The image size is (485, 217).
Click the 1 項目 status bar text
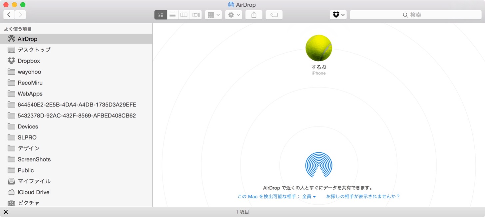(242, 212)
